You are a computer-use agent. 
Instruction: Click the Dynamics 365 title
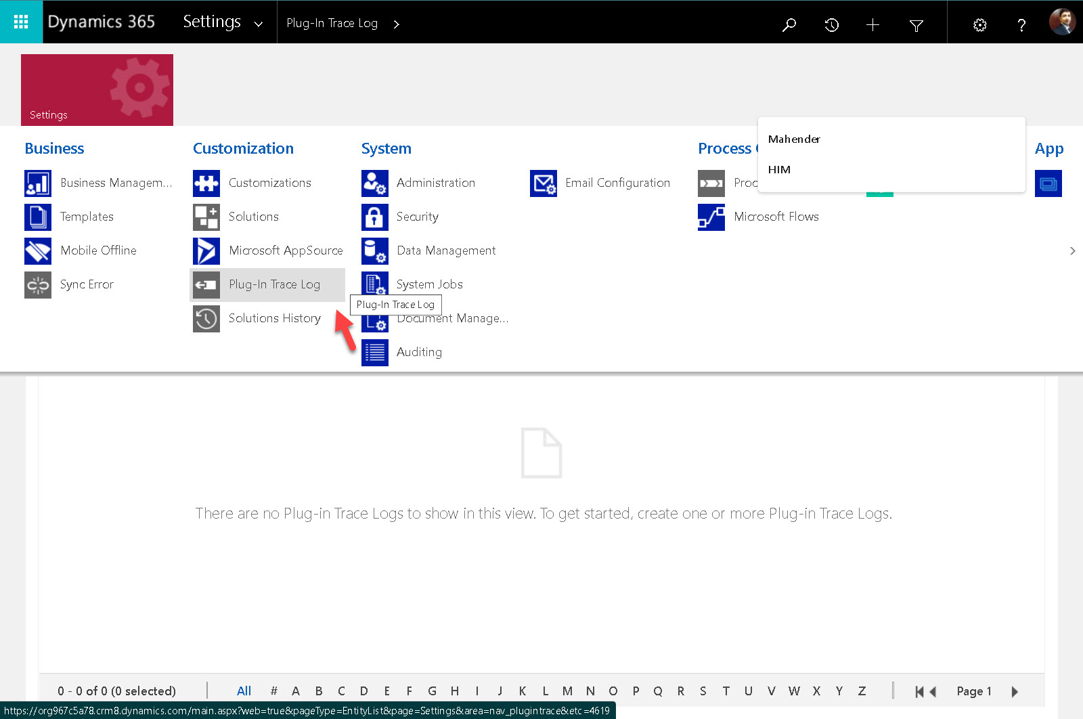point(102,22)
